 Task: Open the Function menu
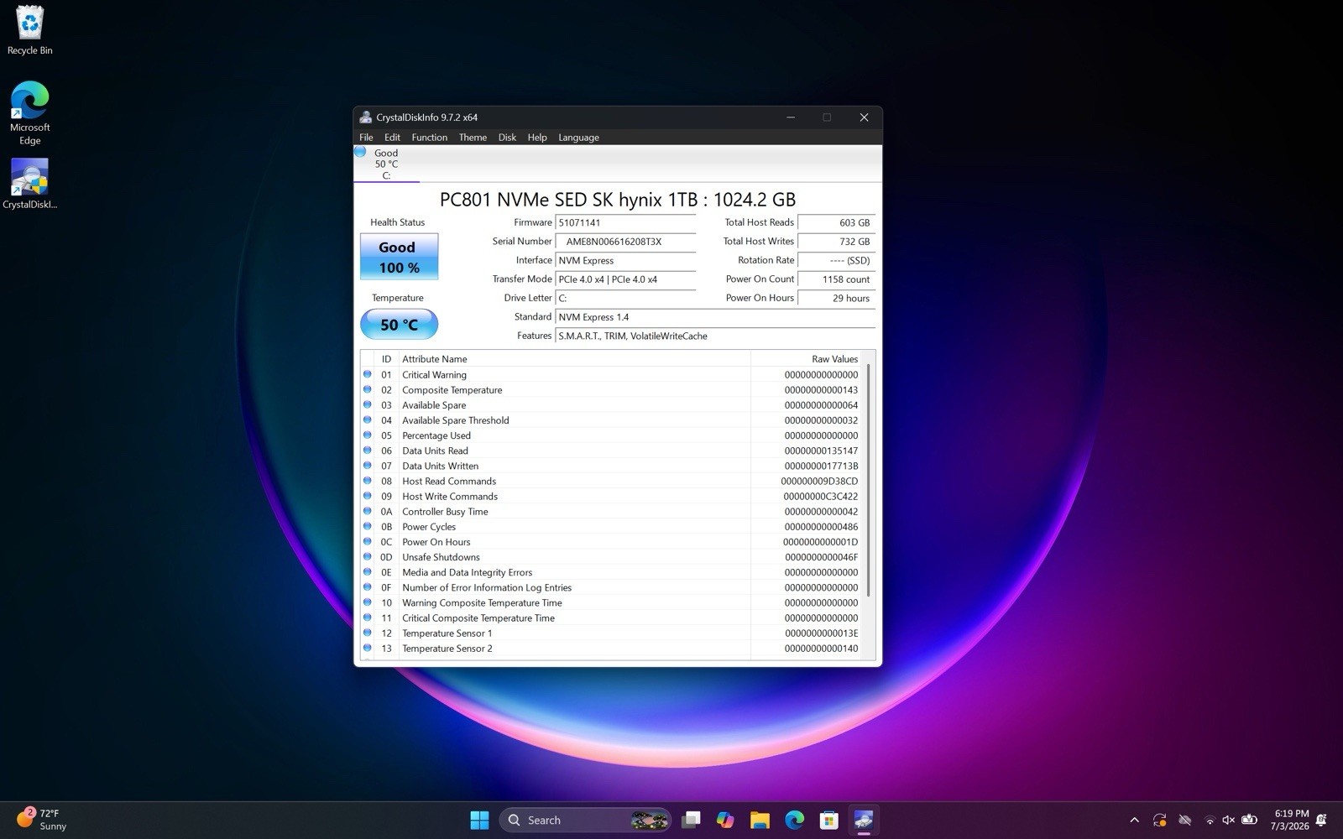tap(429, 138)
